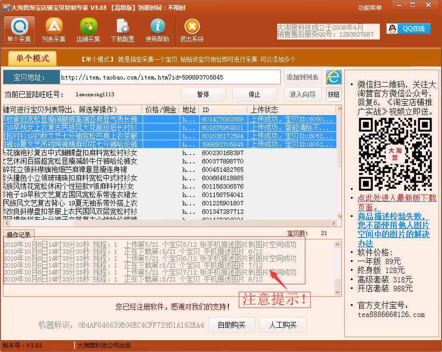Click the item list vertical scrollbar thumb
The width and height of the screenshot is (442, 352).
coord(339,139)
